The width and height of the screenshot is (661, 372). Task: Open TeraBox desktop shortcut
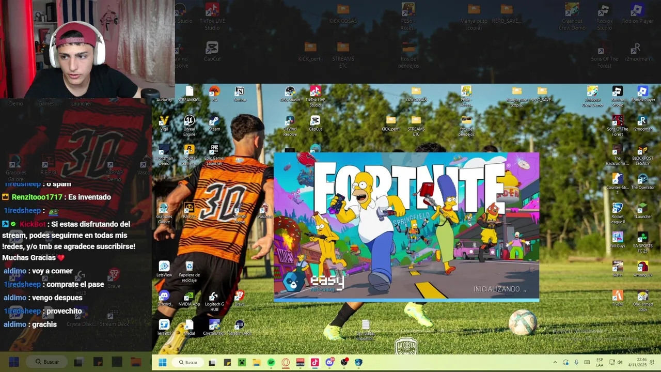pyautogui.click(x=164, y=328)
